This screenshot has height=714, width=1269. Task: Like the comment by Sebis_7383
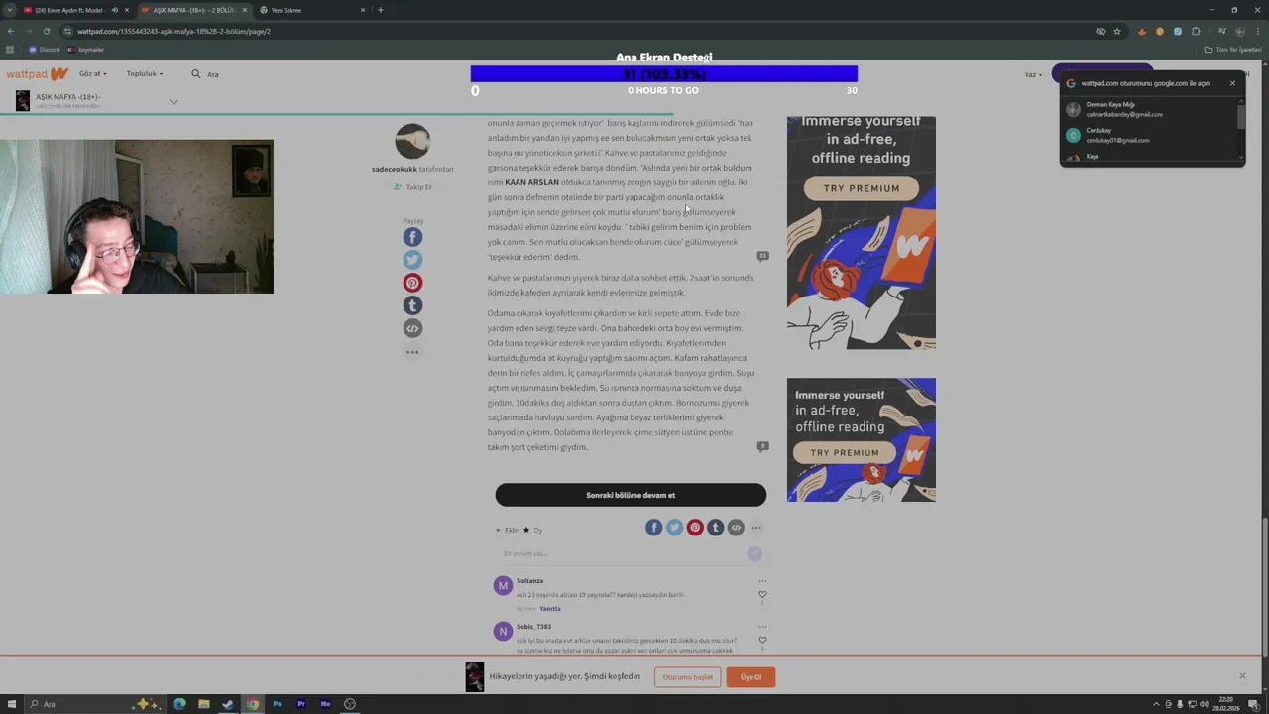pyautogui.click(x=762, y=641)
